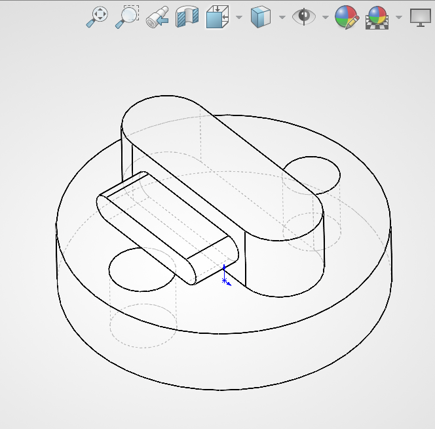Open the Hide/Show Items dropdown arrow

(x=326, y=17)
